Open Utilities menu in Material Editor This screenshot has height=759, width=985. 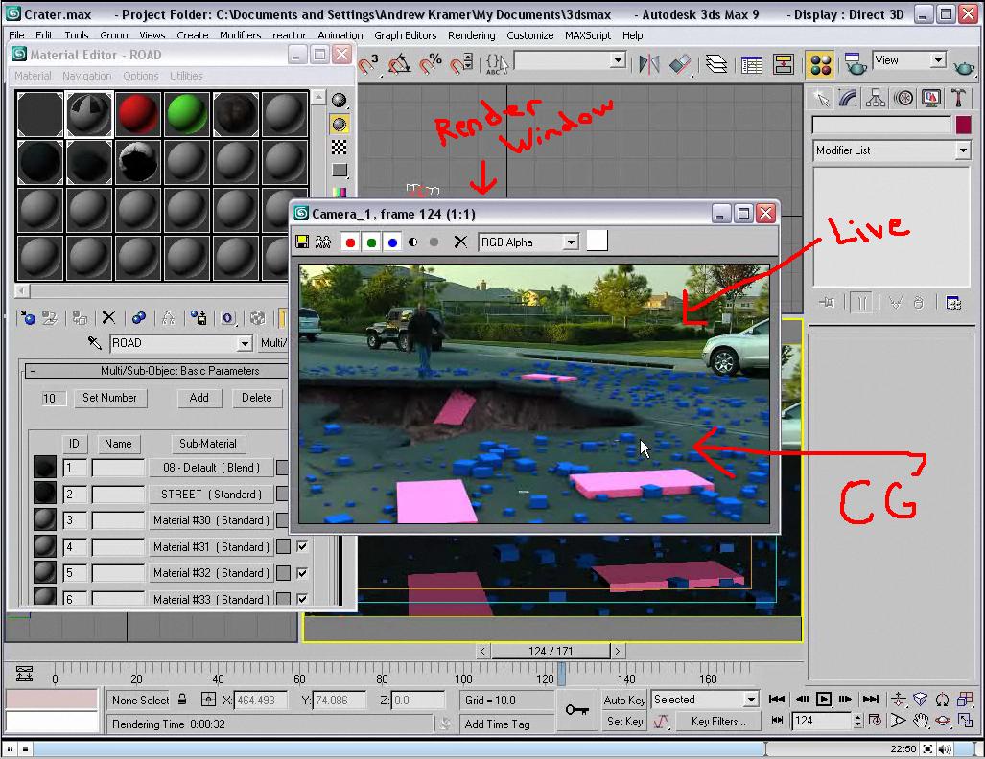pos(186,76)
